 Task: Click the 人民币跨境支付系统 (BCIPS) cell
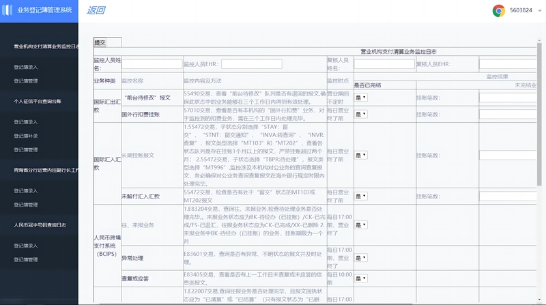107,246
